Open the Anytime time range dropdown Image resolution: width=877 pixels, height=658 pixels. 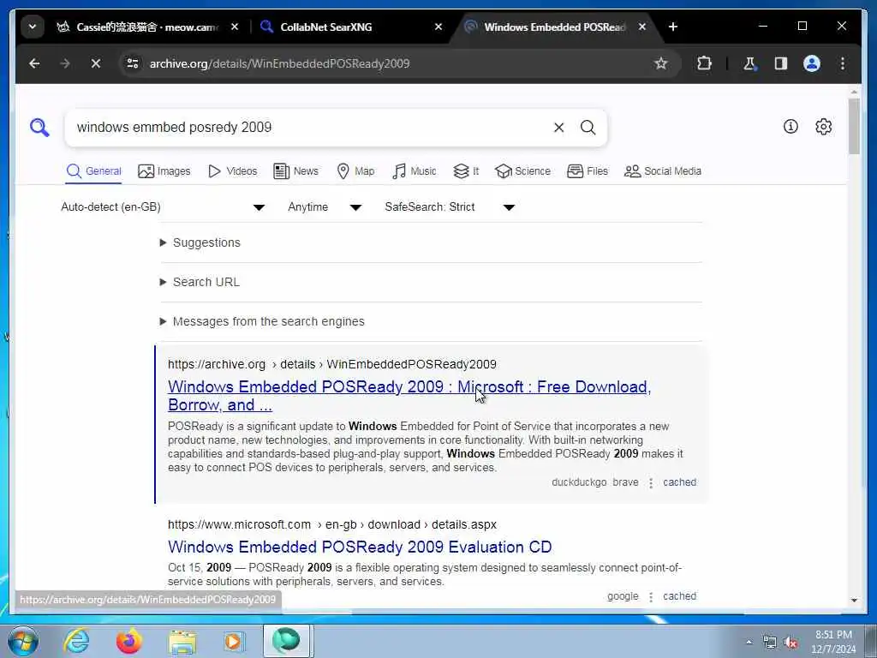[x=325, y=207]
